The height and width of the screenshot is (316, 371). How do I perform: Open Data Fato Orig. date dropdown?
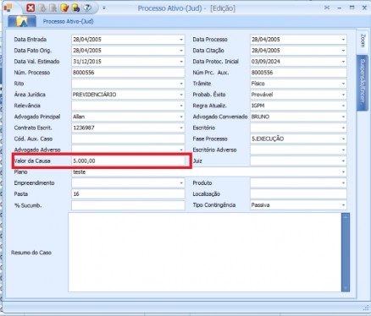click(x=181, y=51)
